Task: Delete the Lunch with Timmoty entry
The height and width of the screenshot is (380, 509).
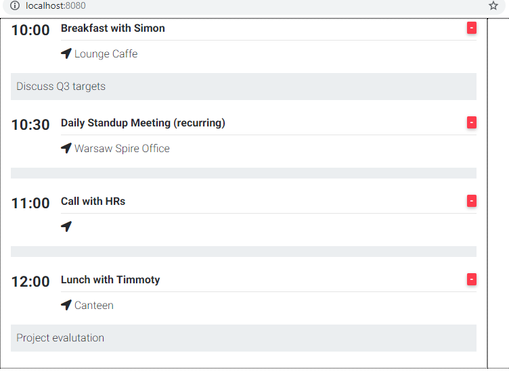Action: coord(472,279)
